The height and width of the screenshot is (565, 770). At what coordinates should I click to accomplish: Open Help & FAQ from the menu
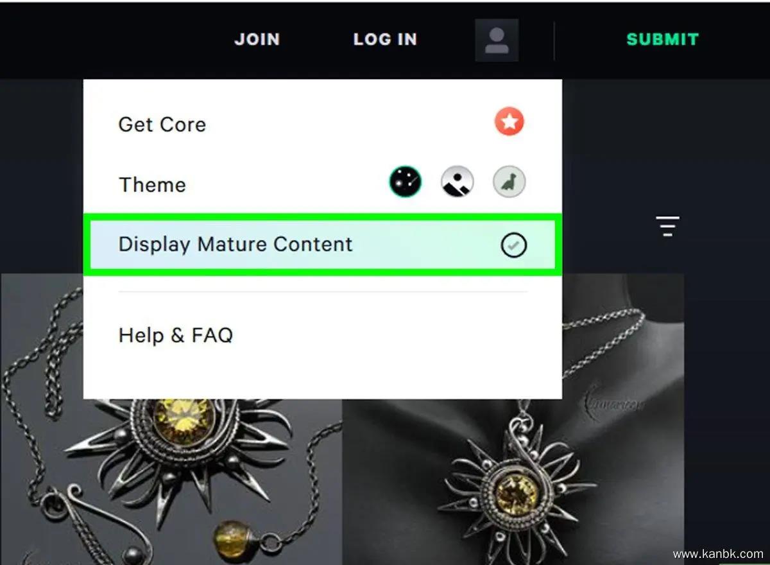point(176,335)
